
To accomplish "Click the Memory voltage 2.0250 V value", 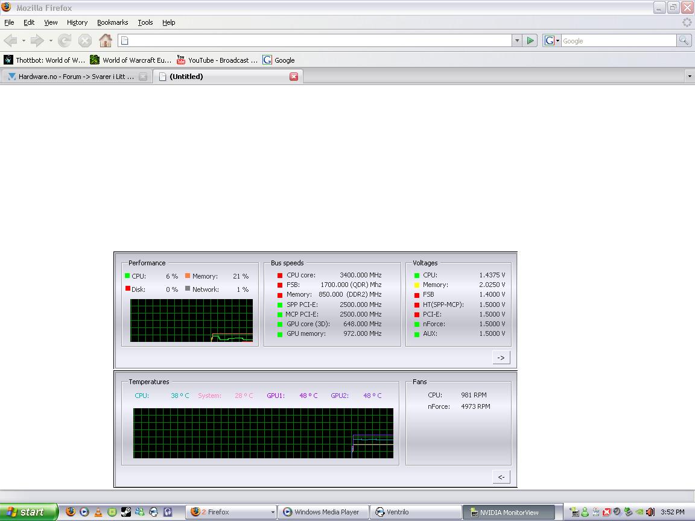I will (x=492, y=285).
